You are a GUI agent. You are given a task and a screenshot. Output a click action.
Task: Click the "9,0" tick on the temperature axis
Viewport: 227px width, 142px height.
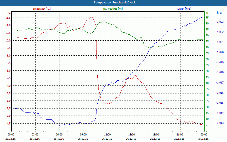pos(9,55)
